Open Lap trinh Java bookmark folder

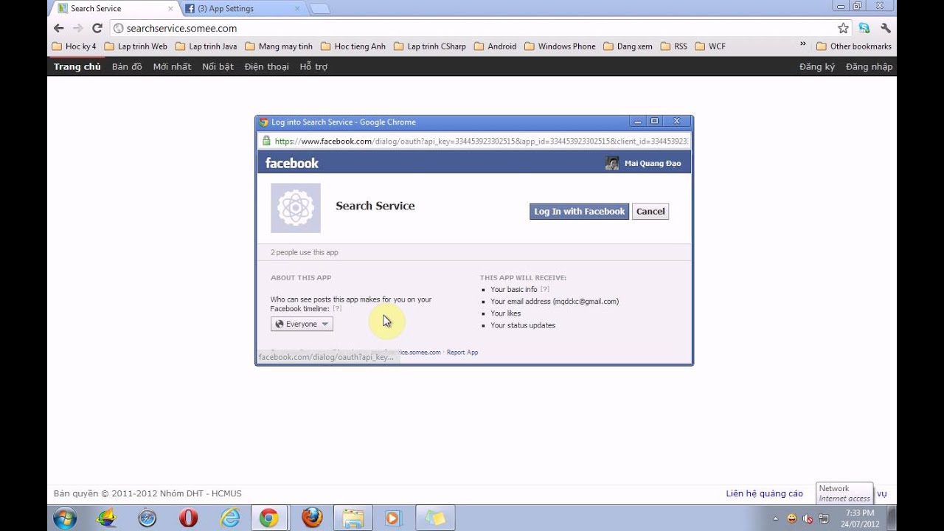point(206,46)
